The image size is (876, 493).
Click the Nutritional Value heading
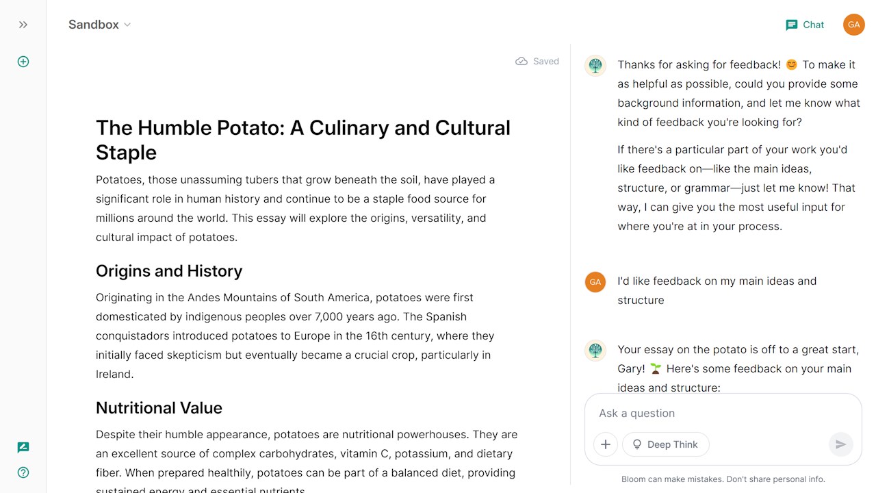(159, 407)
